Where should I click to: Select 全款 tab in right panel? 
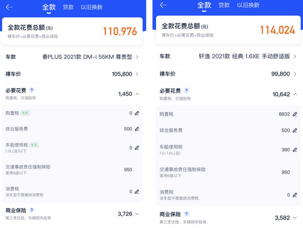[x=204, y=5]
